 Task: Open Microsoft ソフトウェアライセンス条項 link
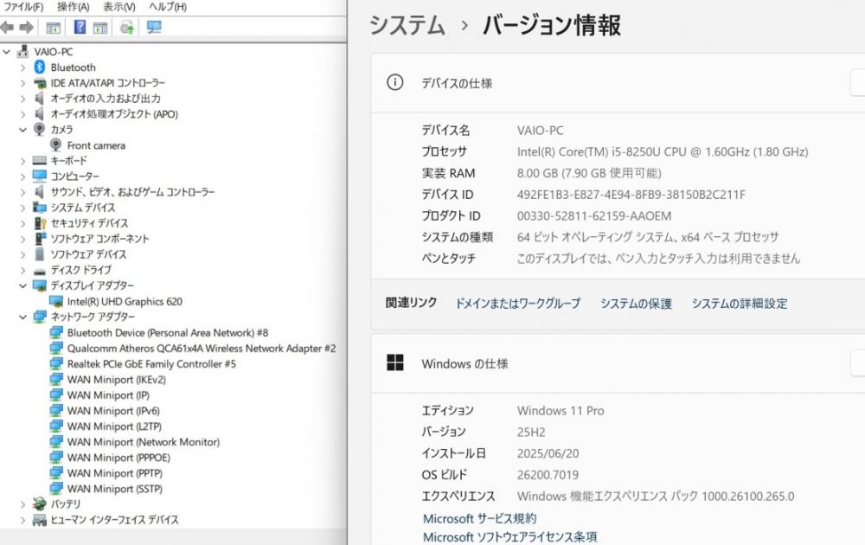509,536
